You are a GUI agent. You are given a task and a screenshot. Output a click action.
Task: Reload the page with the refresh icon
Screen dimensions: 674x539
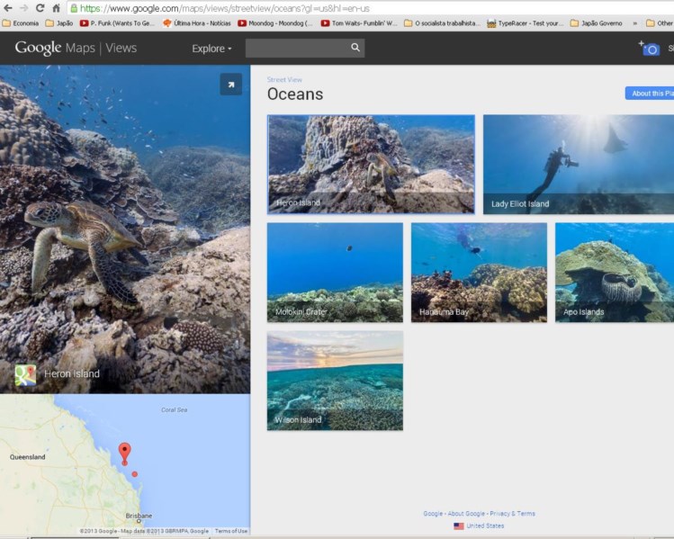(x=40, y=8)
